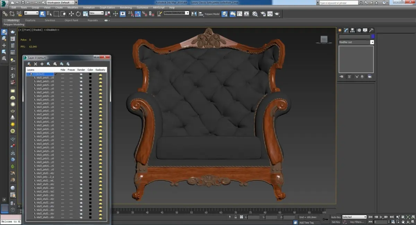Click the Set Key button
Viewport: 416px width, 225px height.
pyautogui.click(x=336, y=222)
